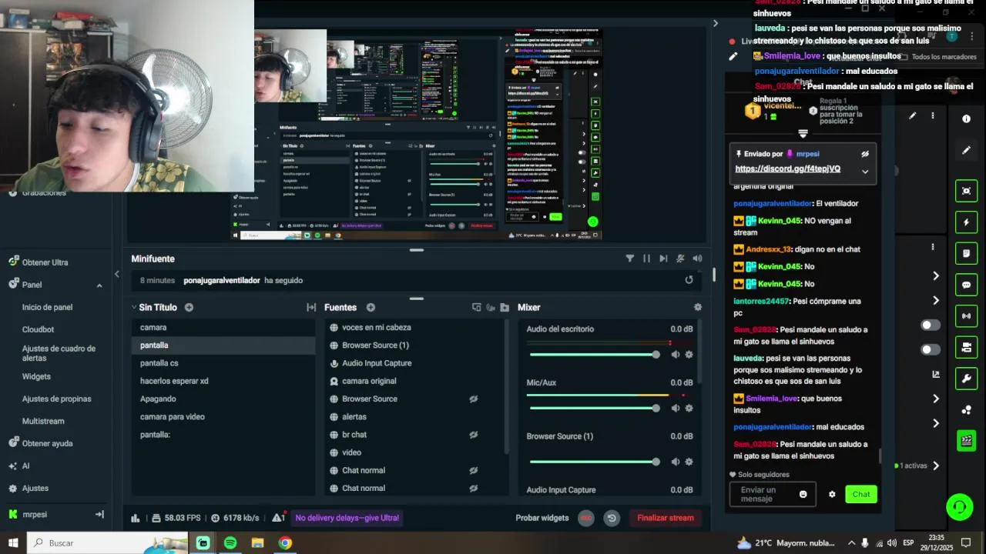
Task: Pause the Minifuente alert queue
Action: point(646,259)
